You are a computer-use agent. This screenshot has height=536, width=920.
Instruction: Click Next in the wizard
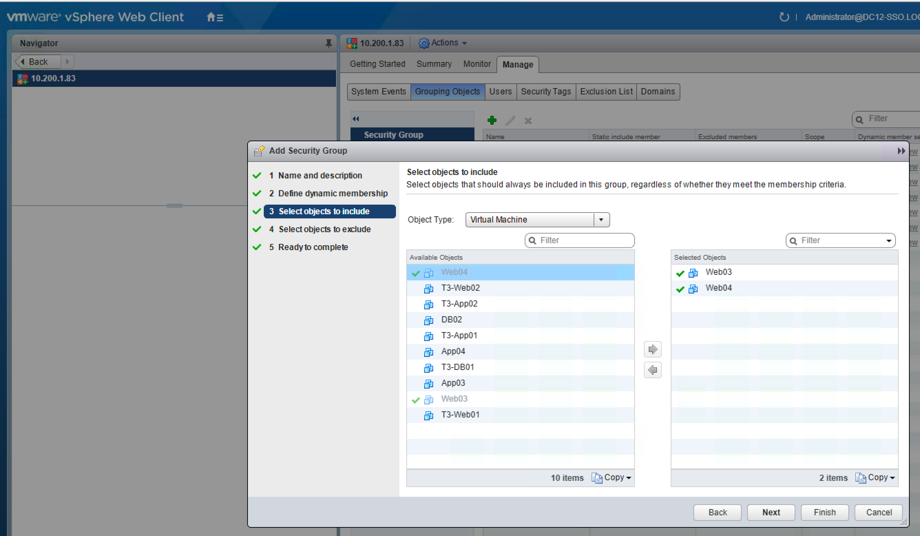point(771,512)
